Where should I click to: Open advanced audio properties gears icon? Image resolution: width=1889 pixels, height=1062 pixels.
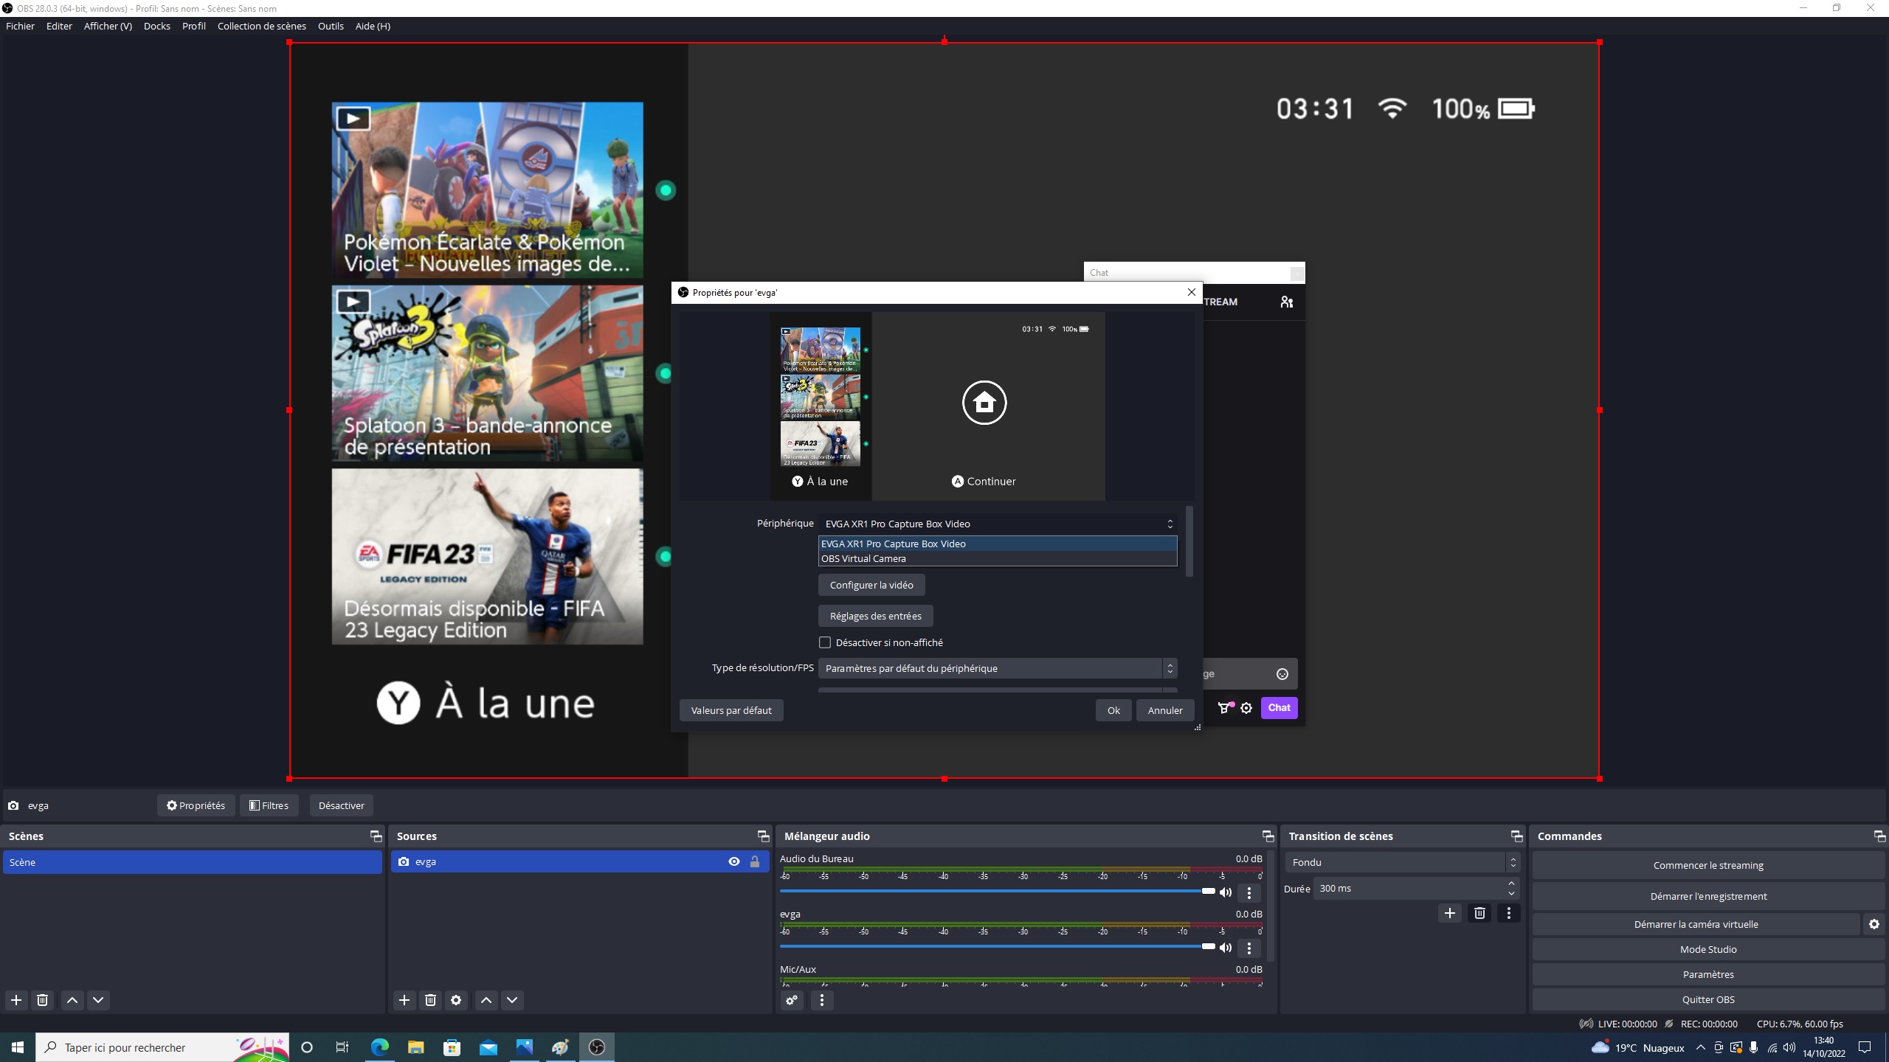pos(792,1000)
